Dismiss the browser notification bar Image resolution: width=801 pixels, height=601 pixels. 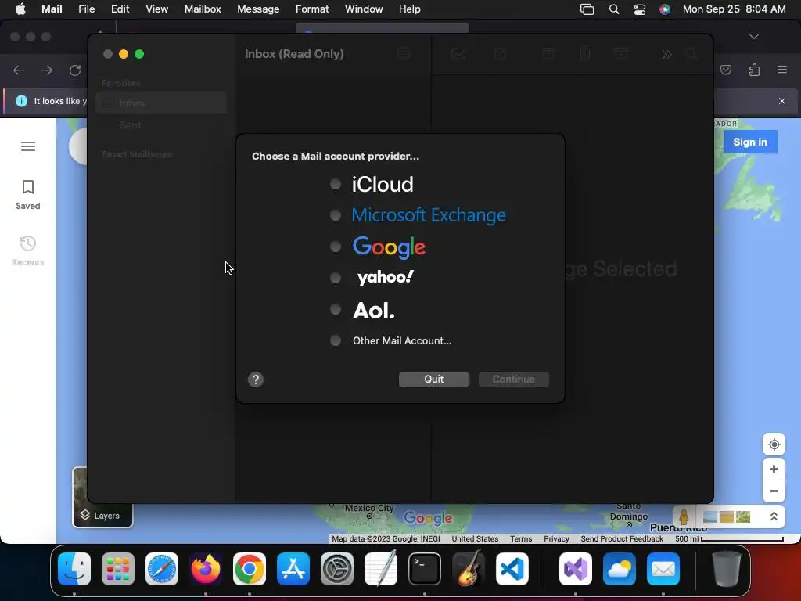(782, 101)
